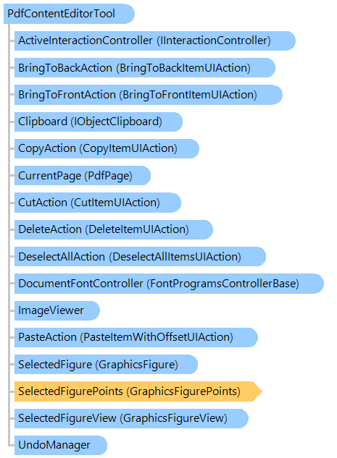337x458 pixels.
Task: Click the DeleteAction (DeleteItemUIAction) node
Action: pos(114,229)
